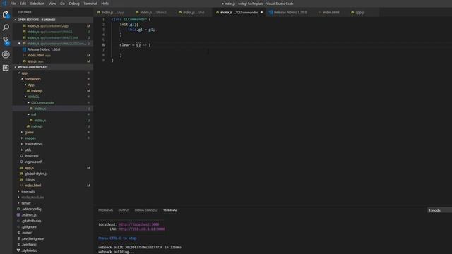Open the Terminal menu
This screenshot has width=452, height=254.
(x=90, y=4)
